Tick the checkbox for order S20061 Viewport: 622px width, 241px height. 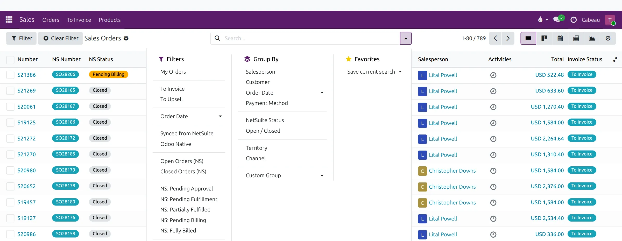coord(10,107)
